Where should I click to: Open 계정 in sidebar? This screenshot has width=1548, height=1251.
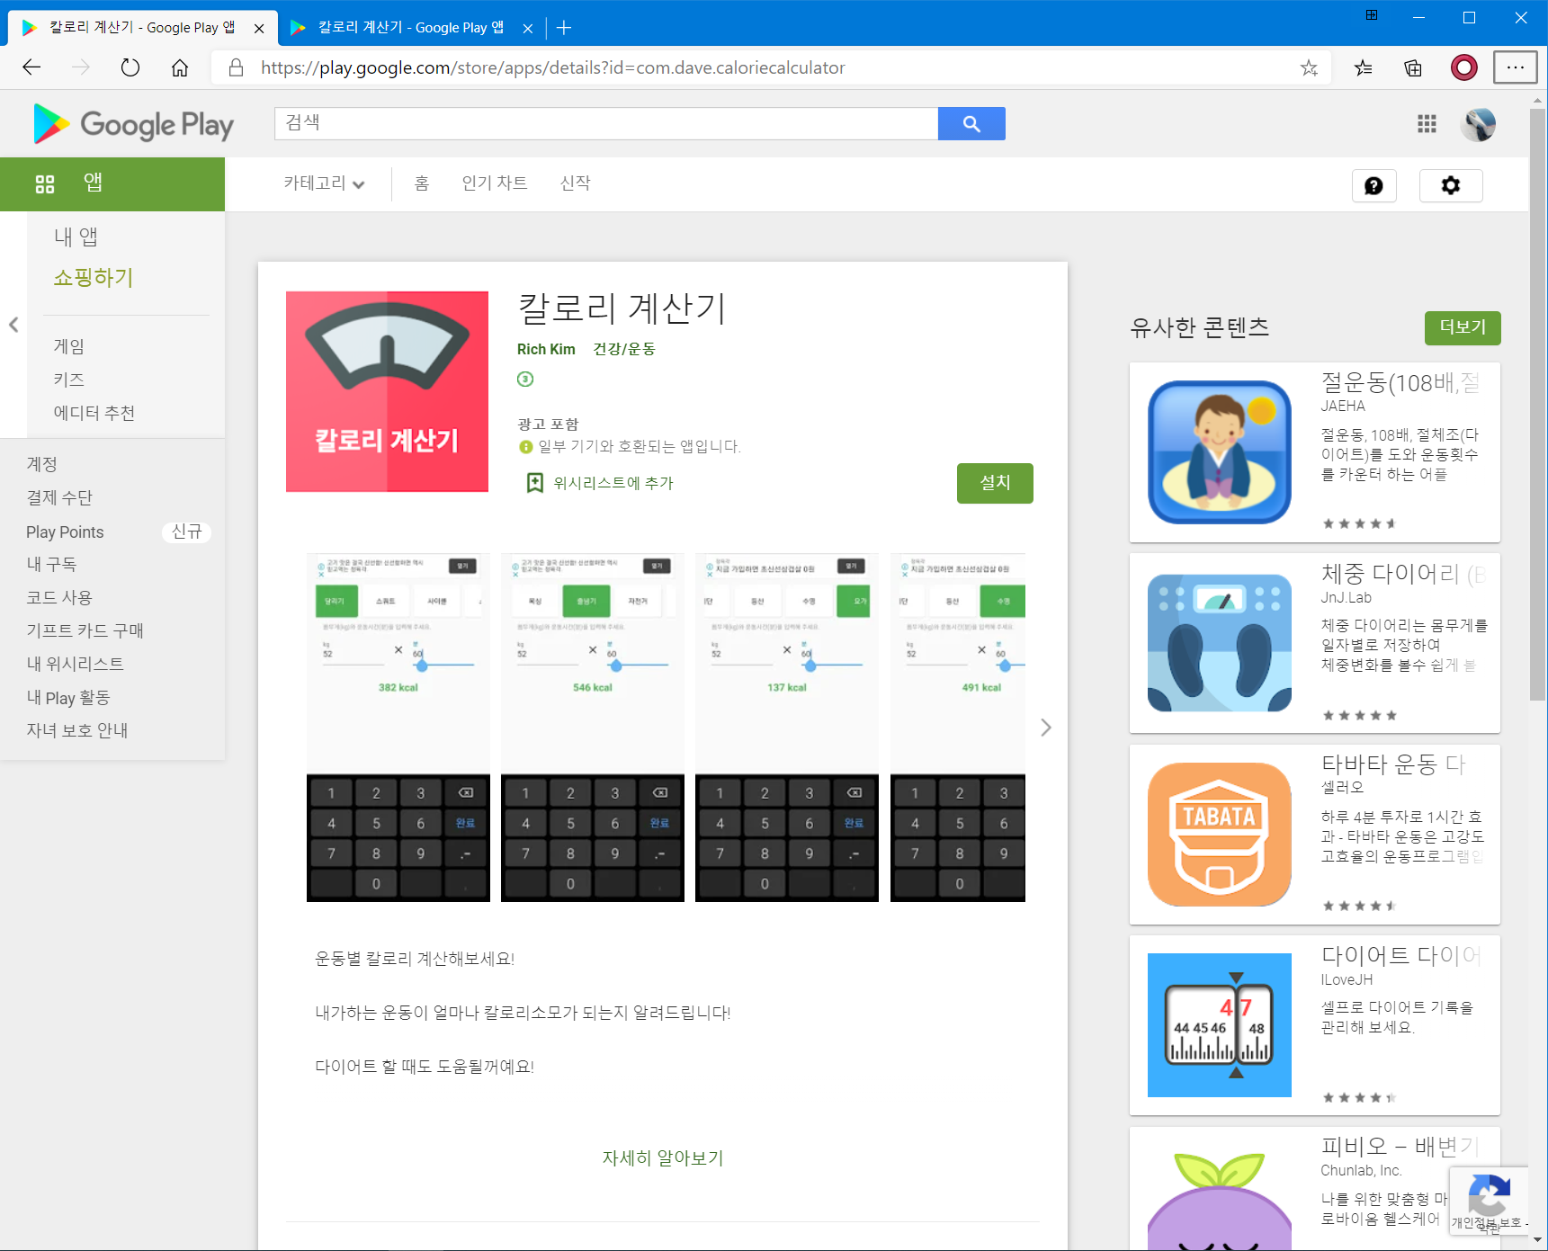[42, 464]
